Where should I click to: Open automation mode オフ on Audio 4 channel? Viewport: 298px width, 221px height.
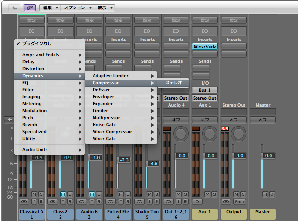[176, 120]
